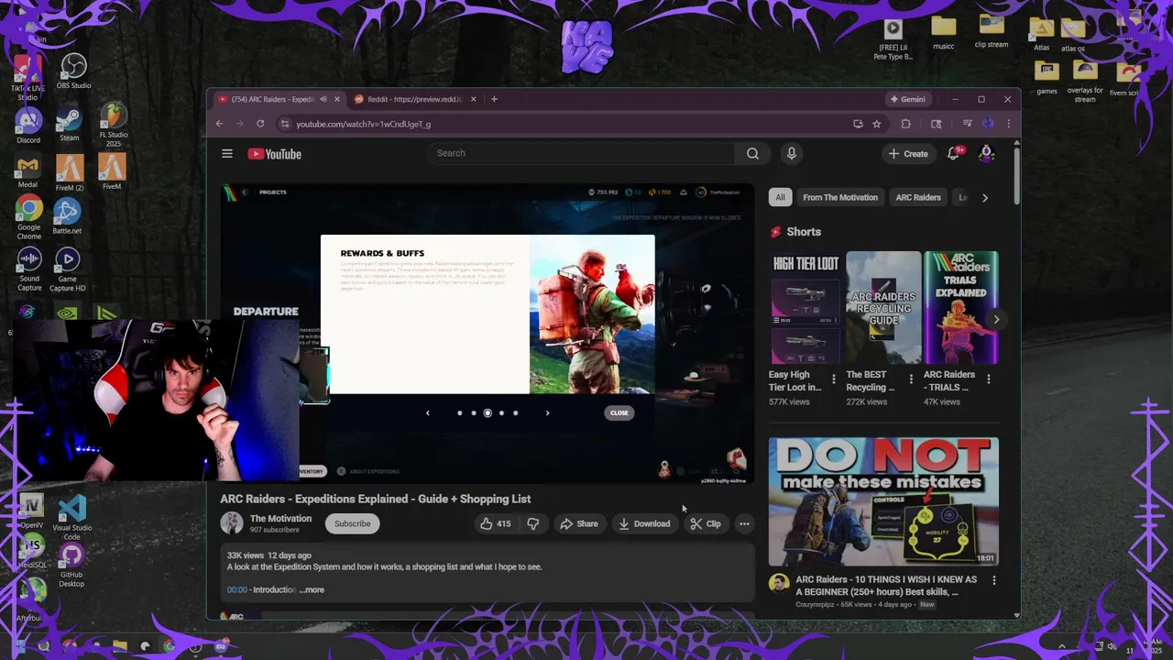
Task: Open the Create dropdown
Action: tap(908, 154)
